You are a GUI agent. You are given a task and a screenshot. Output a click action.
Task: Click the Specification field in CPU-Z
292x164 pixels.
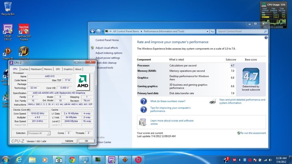(x=60, y=93)
